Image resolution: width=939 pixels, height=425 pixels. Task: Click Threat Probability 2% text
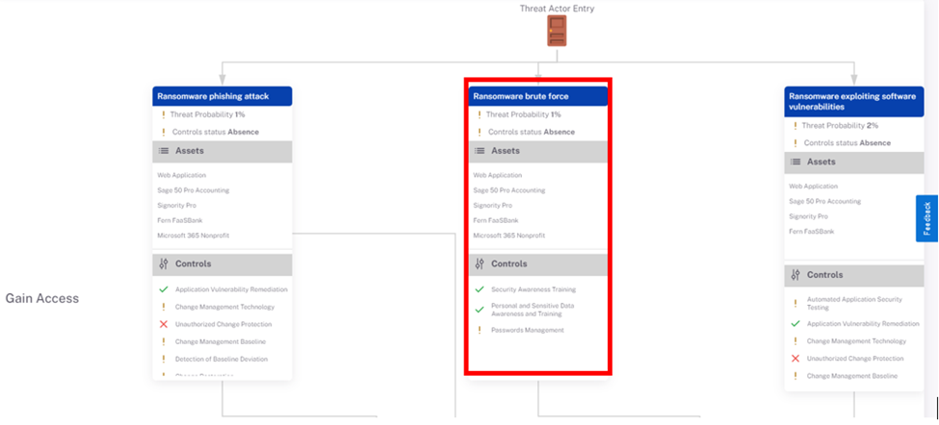[840, 126]
